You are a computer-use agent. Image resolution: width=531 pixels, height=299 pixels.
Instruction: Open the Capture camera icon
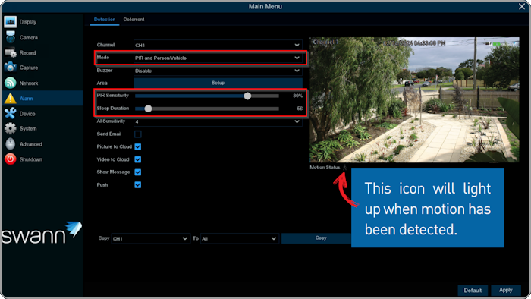click(10, 68)
